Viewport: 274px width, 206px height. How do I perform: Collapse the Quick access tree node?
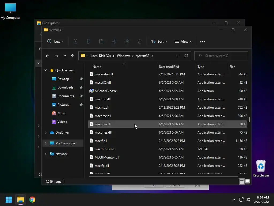45,70
